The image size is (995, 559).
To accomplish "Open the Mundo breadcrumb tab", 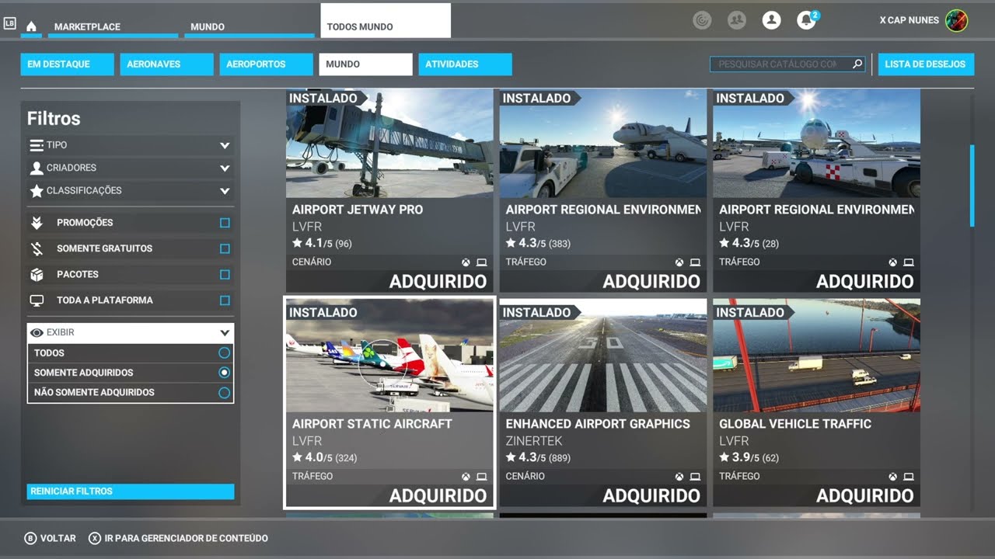I will (x=249, y=26).
